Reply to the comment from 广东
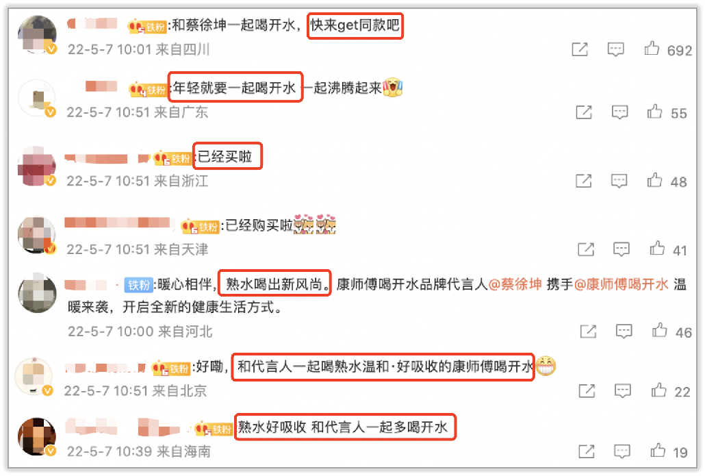 (x=619, y=112)
